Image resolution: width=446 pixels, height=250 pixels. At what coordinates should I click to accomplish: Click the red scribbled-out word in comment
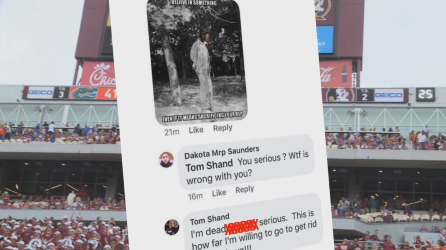241,226
